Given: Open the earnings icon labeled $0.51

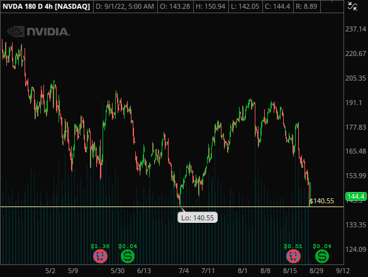Looking at the screenshot, I should pos(293,256).
